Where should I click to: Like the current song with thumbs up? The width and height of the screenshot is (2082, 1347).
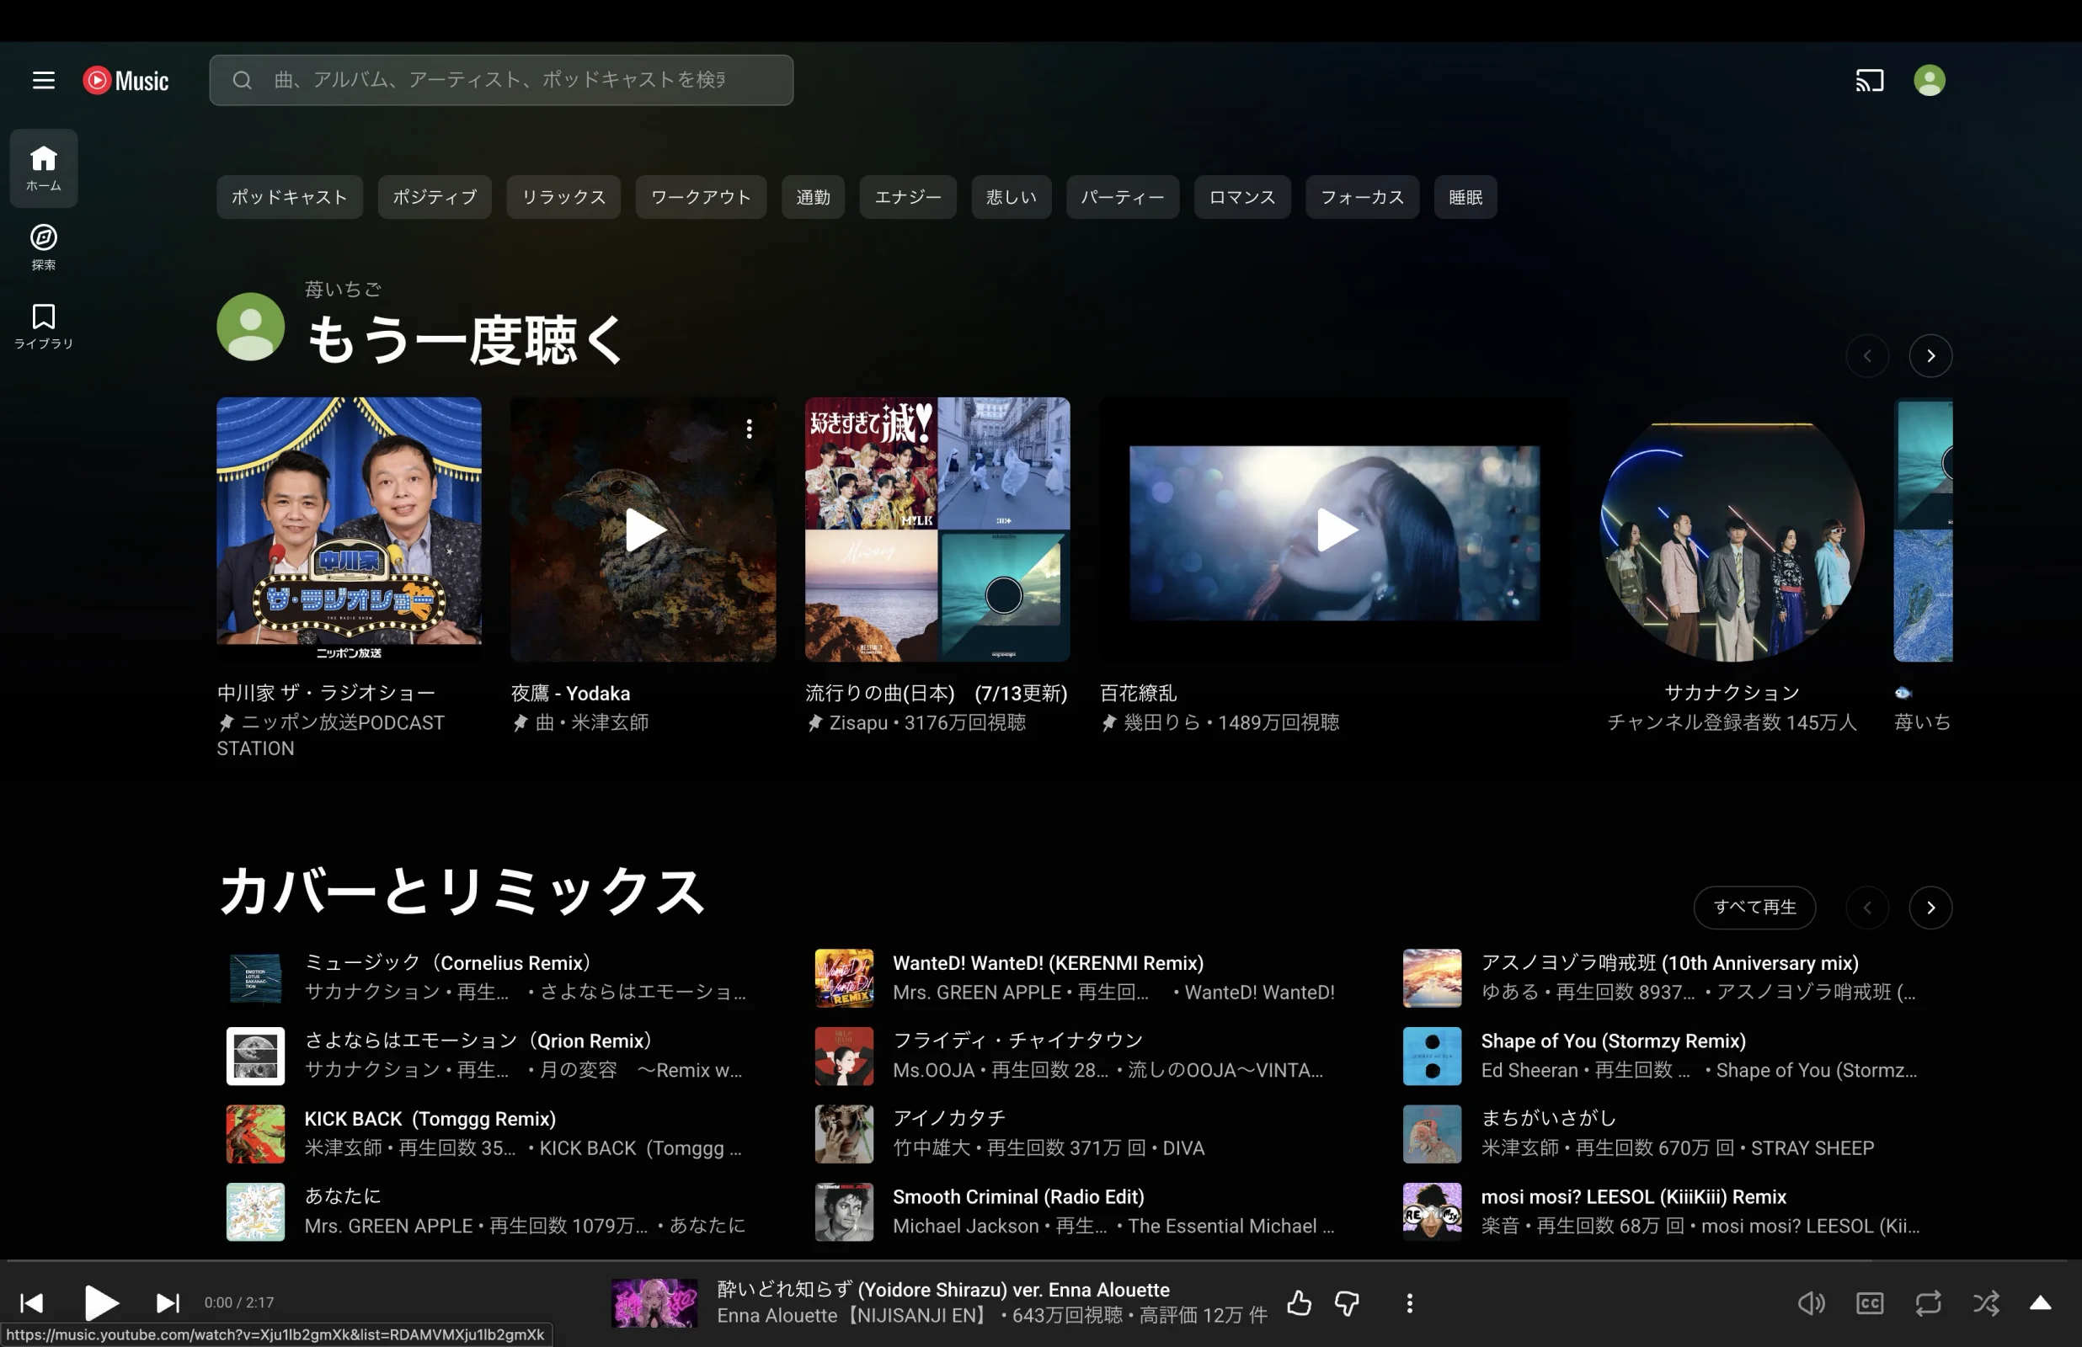coord(1299,1303)
